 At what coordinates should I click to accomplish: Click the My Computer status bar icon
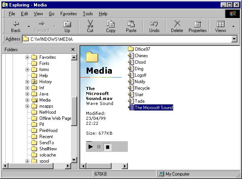[161, 174]
